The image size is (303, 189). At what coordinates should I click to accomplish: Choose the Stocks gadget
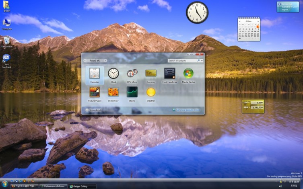point(132,94)
